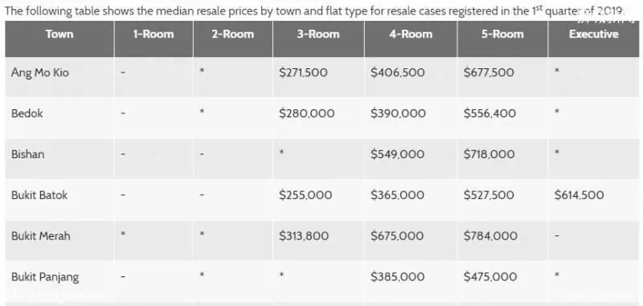643x306 pixels.
Task: Click the Bedok town name
Action: [27, 113]
